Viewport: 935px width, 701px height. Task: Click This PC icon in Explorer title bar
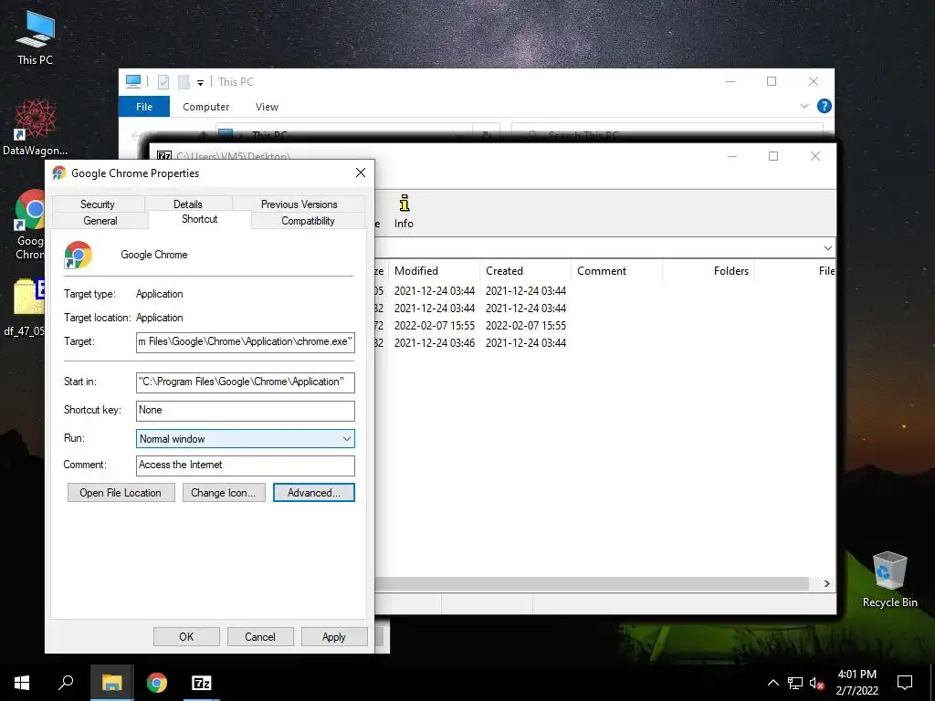pos(133,81)
